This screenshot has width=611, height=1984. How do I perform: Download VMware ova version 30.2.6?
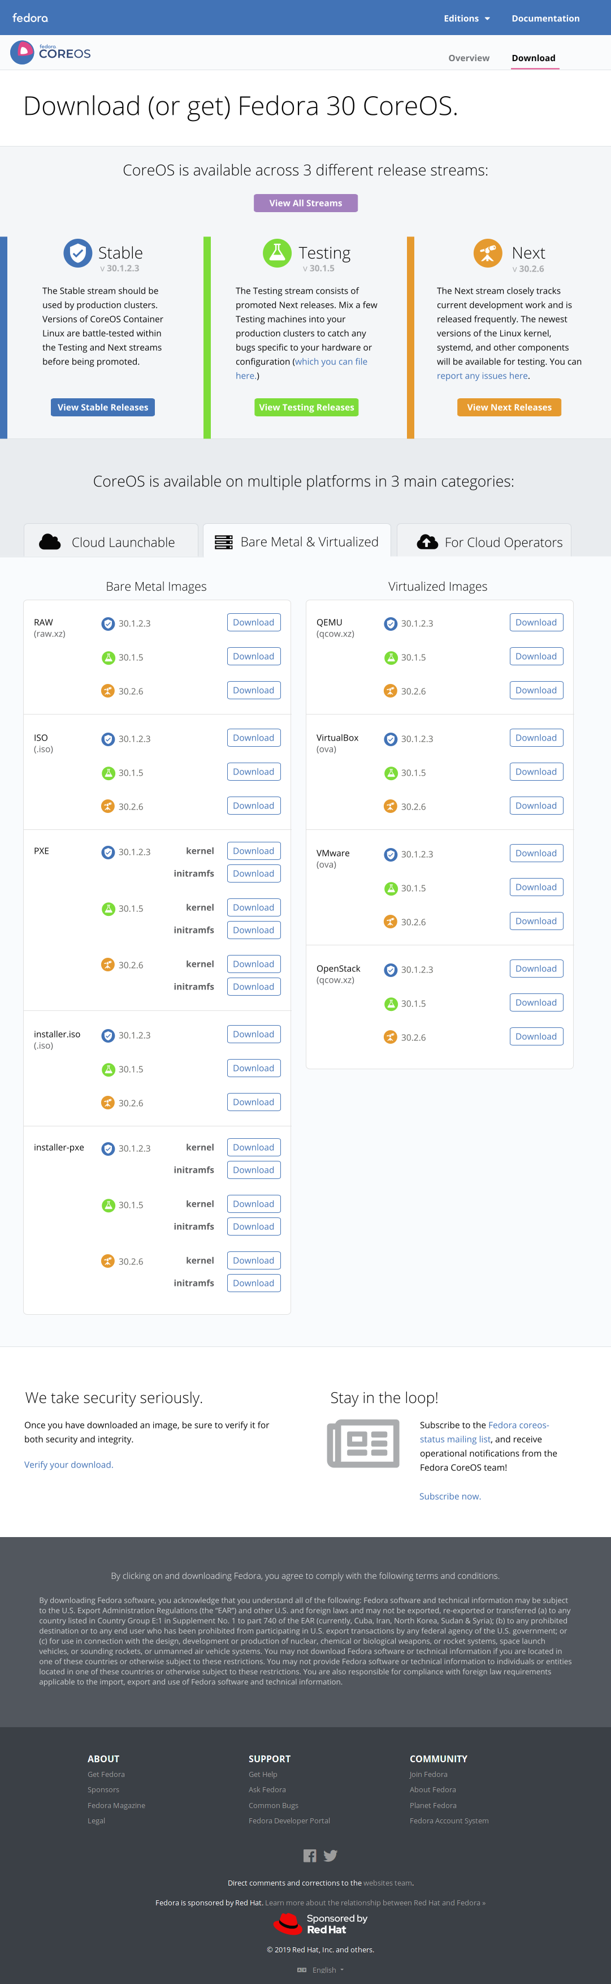pyautogui.click(x=536, y=921)
